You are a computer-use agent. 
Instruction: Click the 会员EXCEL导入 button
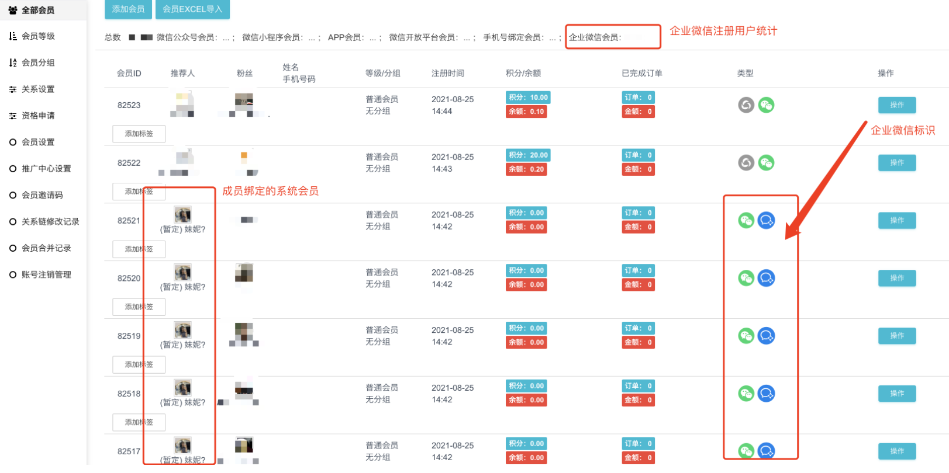pyautogui.click(x=192, y=9)
